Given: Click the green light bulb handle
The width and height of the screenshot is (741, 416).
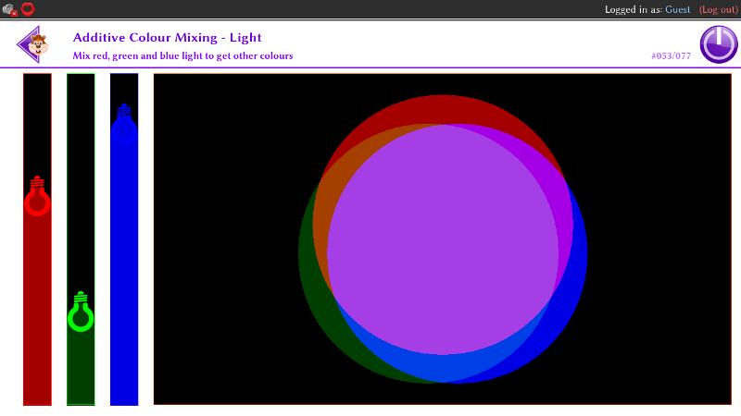Looking at the screenshot, I should pos(81,312).
